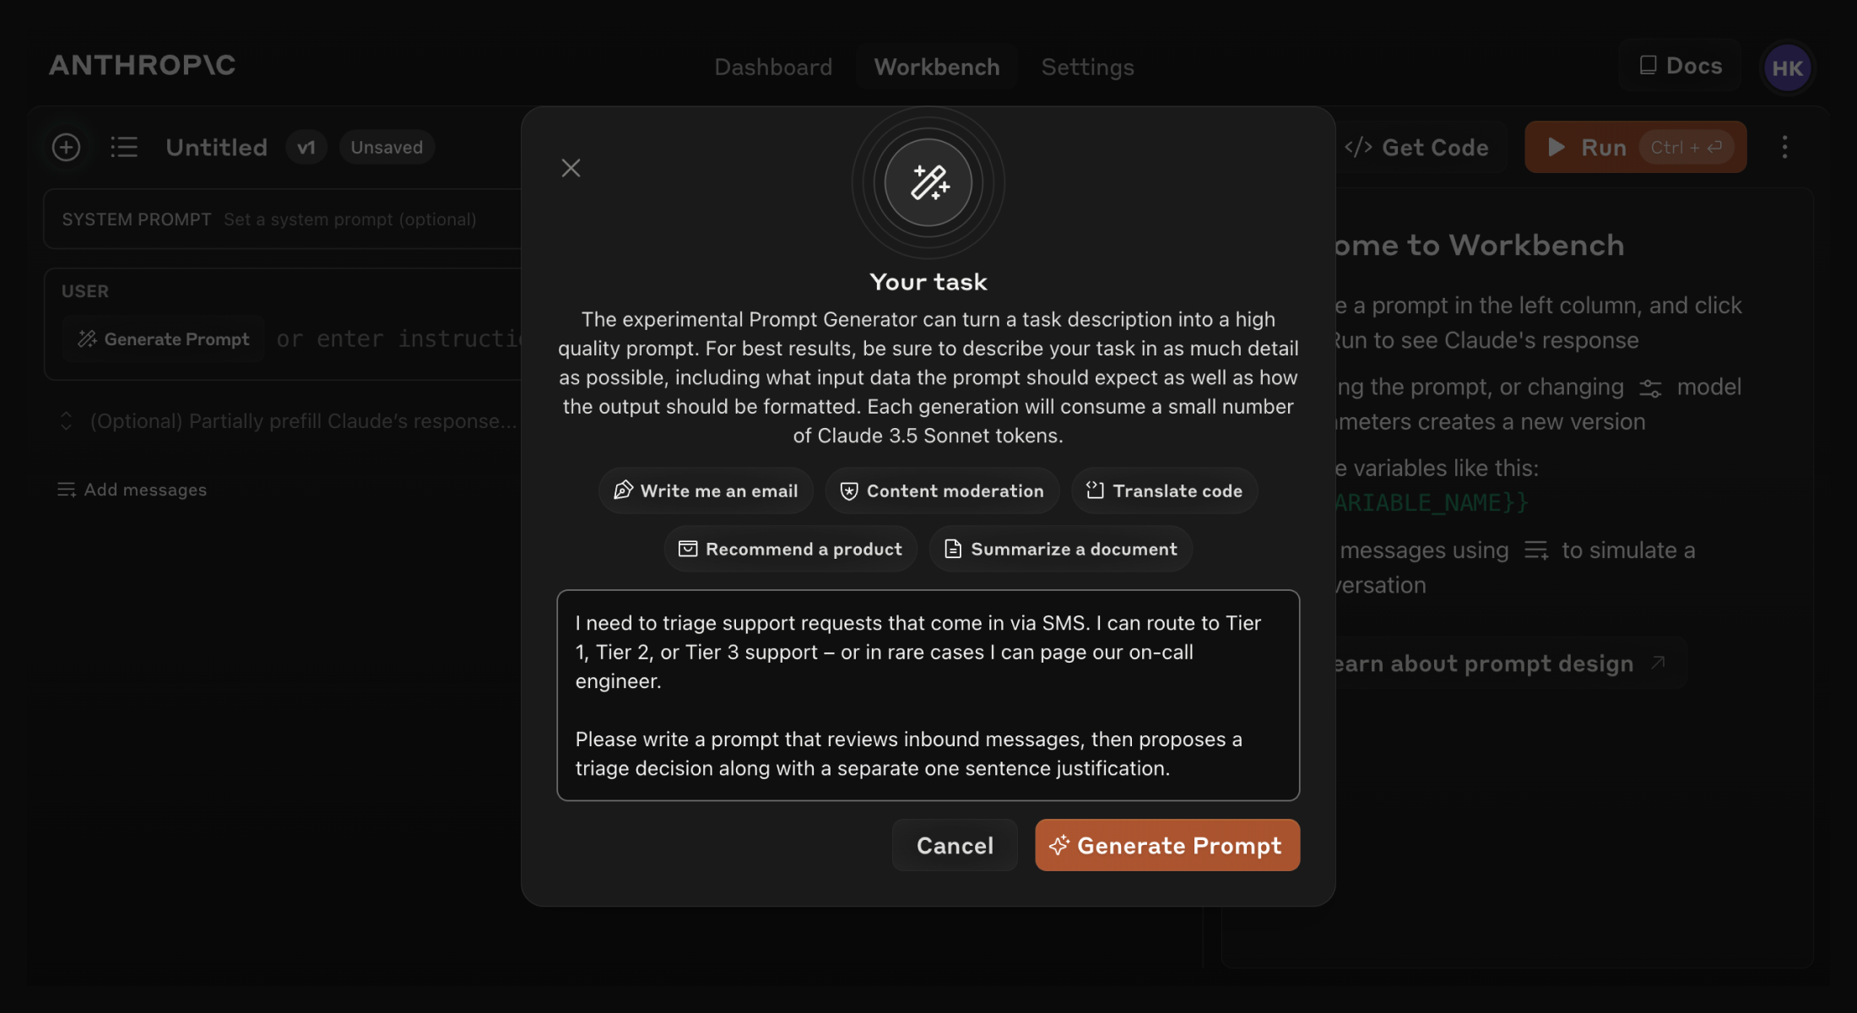Switch to the Dashboard tab
Screen dimensions: 1857x1013
click(x=773, y=67)
